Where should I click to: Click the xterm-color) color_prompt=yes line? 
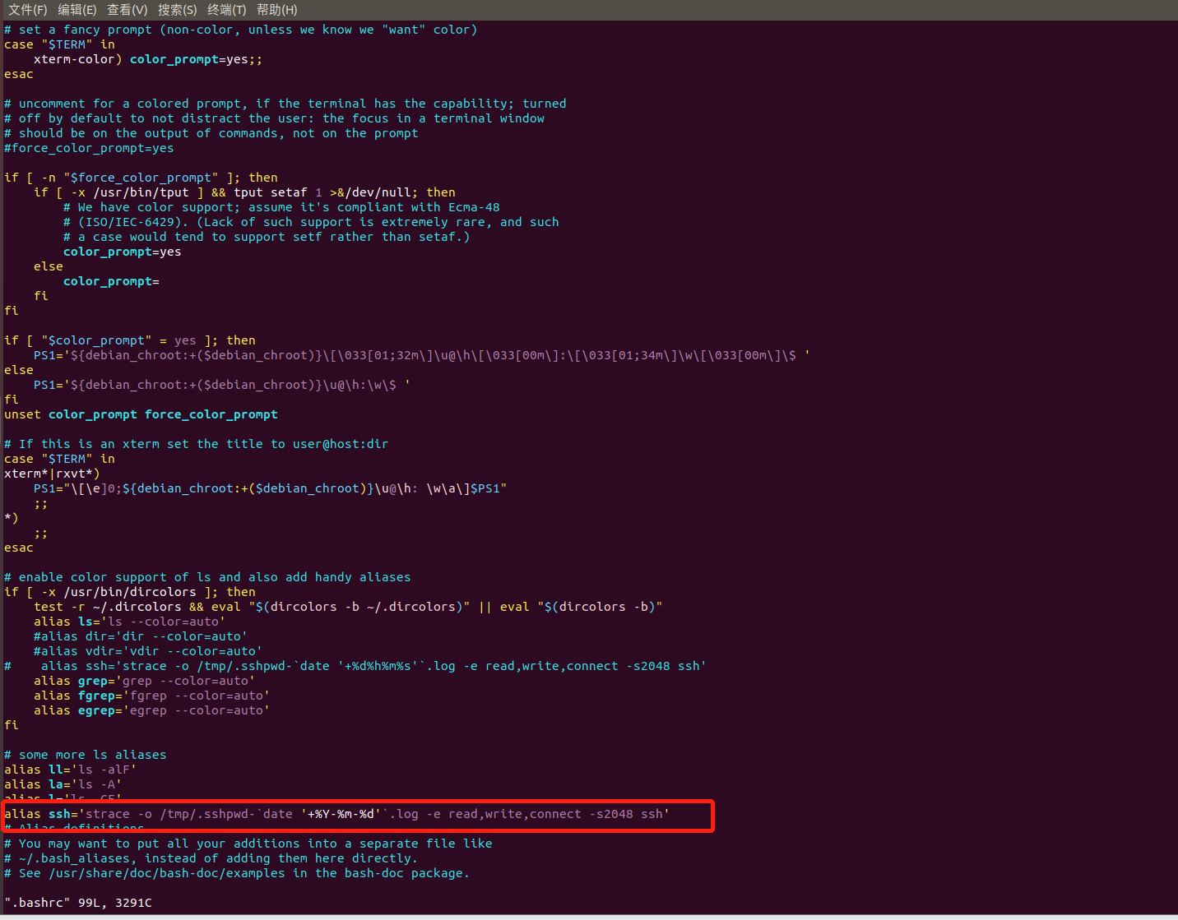pyautogui.click(x=148, y=58)
